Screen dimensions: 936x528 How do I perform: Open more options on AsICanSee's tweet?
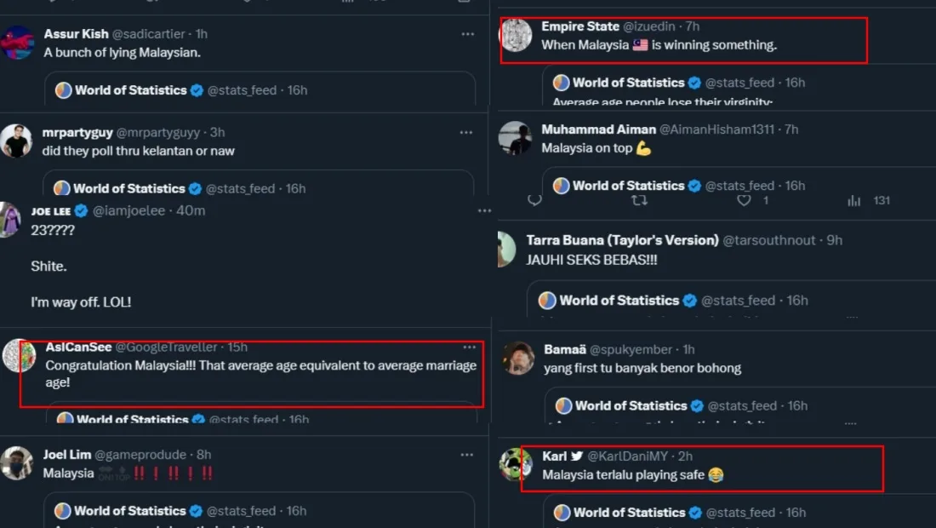tap(469, 347)
